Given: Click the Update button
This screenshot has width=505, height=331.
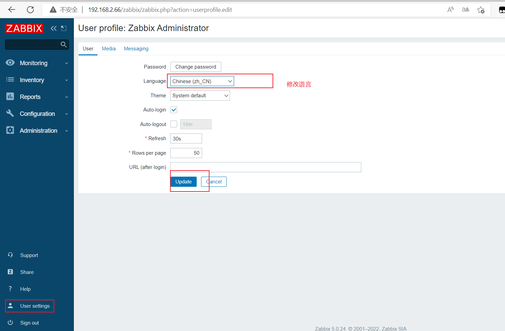Looking at the screenshot, I should [184, 182].
